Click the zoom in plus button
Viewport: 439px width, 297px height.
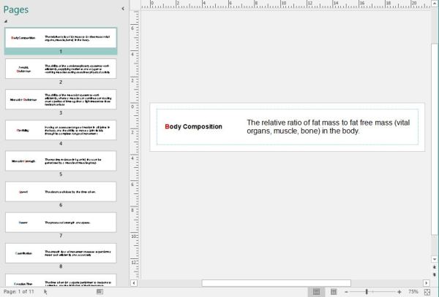click(x=399, y=291)
